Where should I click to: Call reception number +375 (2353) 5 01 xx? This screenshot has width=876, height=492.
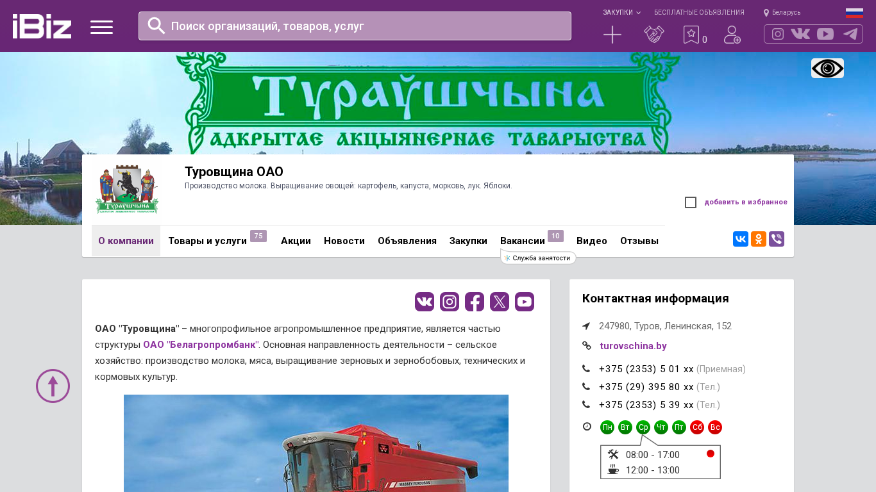pyautogui.click(x=646, y=369)
